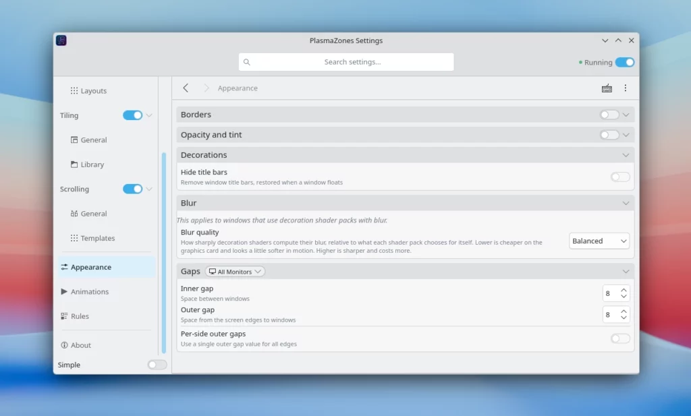
Task: Expand the Opacity and tint chevron
Action: [626, 135]
